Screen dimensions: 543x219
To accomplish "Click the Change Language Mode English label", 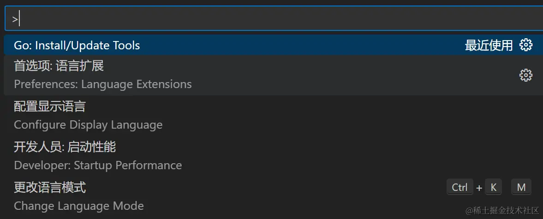I will 79,206.
